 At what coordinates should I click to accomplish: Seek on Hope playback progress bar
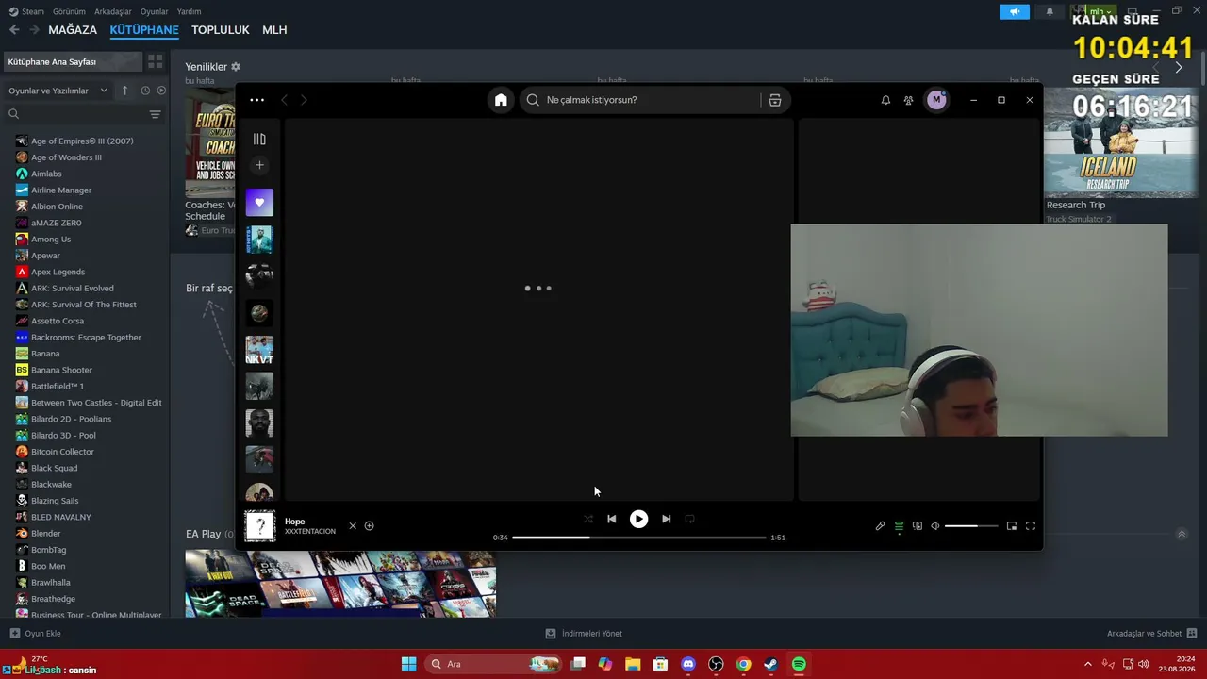(639, 538)
